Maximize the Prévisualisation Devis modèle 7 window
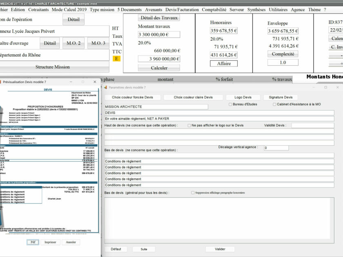343x257 pixels. 83,82
